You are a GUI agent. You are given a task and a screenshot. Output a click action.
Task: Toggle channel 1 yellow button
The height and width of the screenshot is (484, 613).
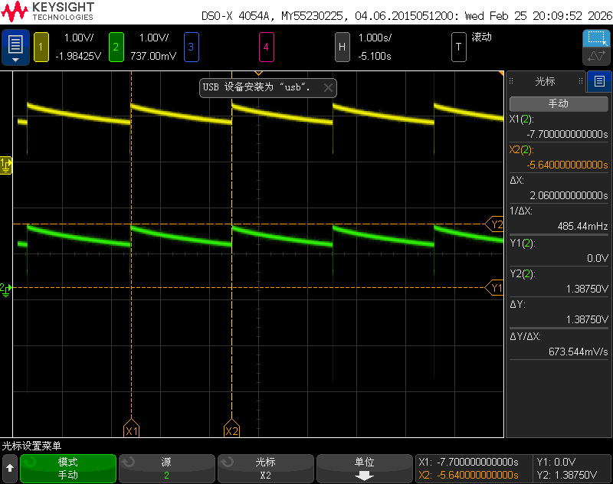tap(41, 47)
